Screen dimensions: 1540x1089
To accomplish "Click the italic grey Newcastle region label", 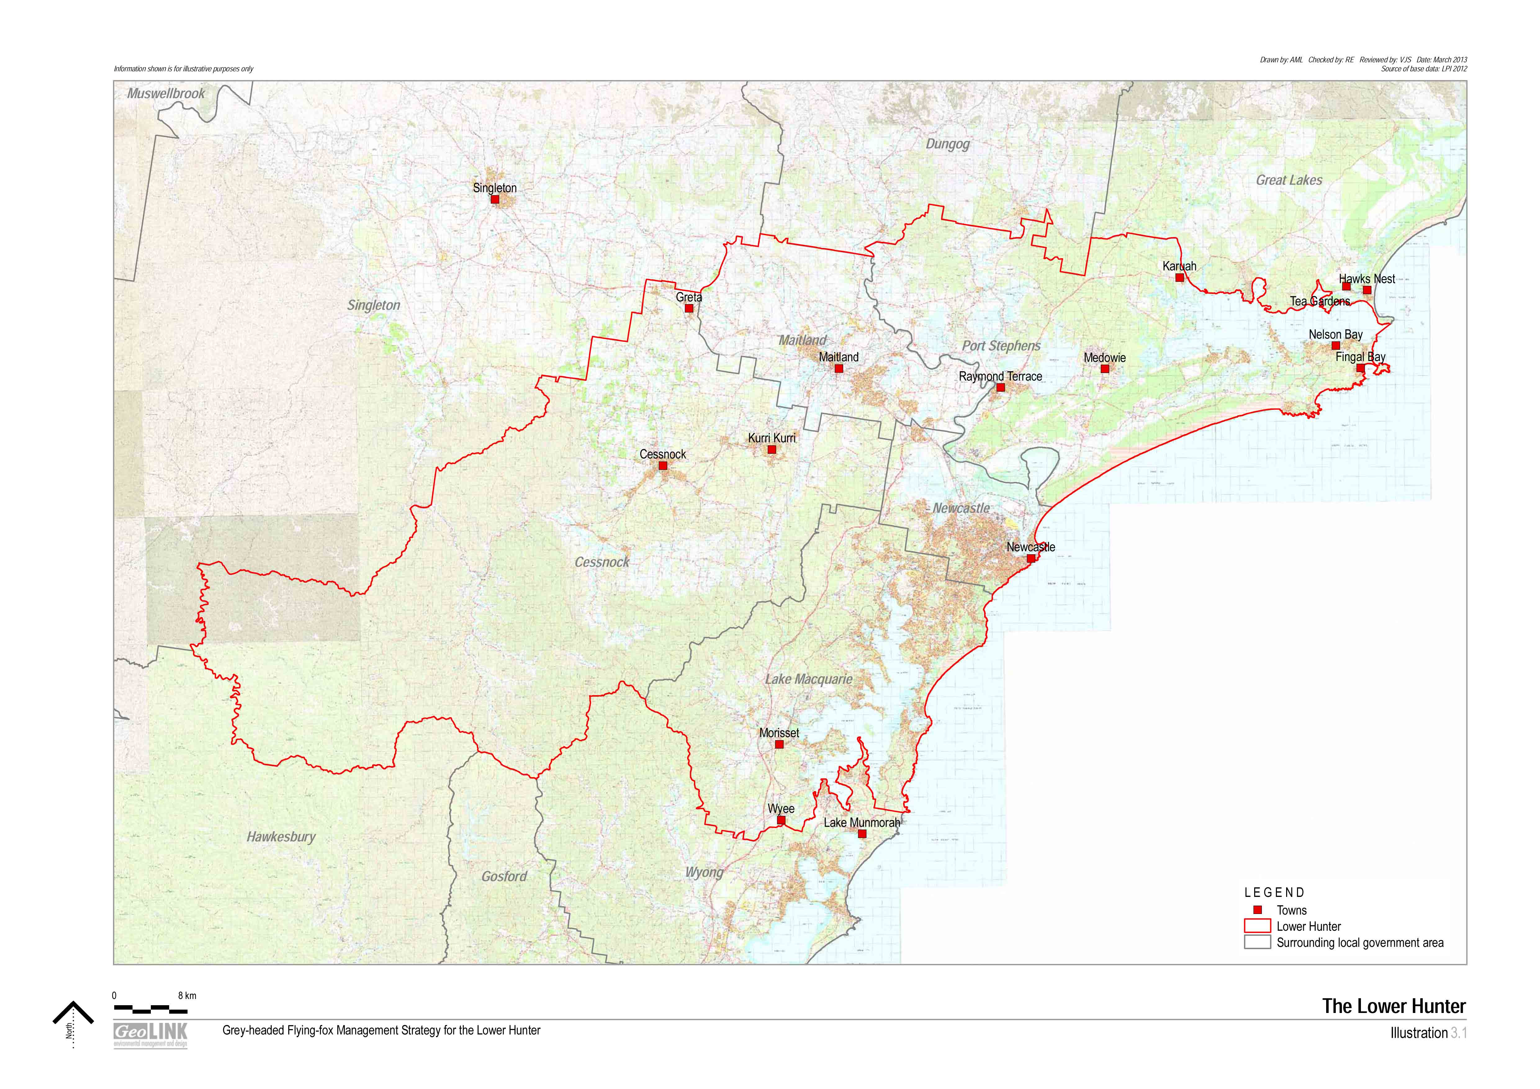I will (x=961, y=508).
